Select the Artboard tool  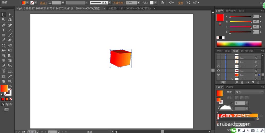3,77
